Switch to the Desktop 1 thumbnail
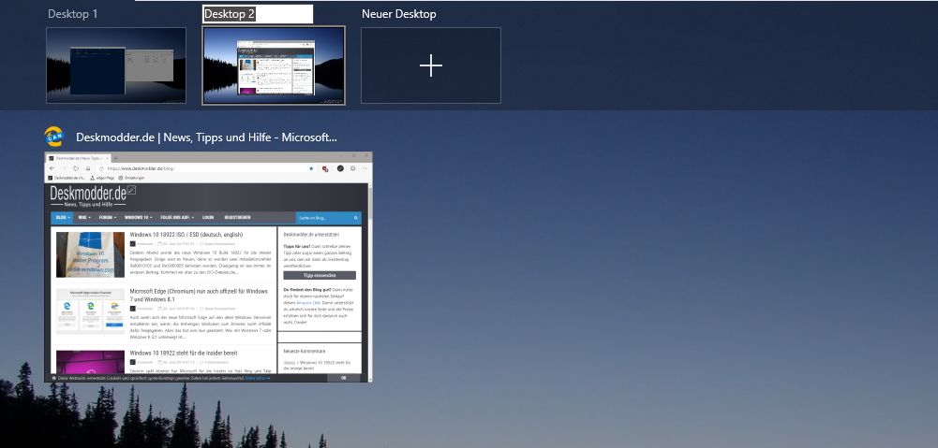 pos(116,65)
